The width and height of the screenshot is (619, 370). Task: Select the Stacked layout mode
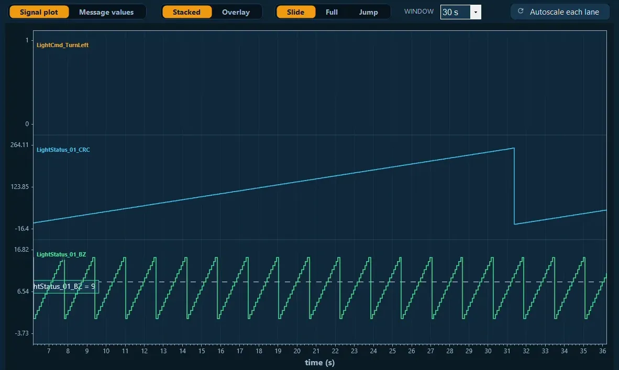[x=186, y=12]
